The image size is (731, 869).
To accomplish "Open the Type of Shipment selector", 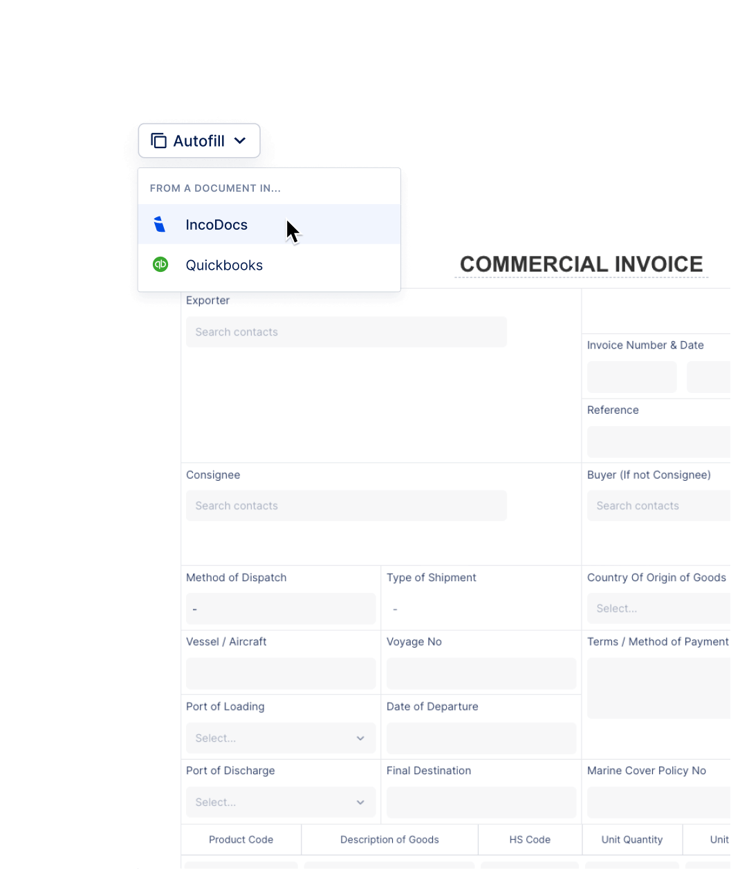I will (481, 608).
